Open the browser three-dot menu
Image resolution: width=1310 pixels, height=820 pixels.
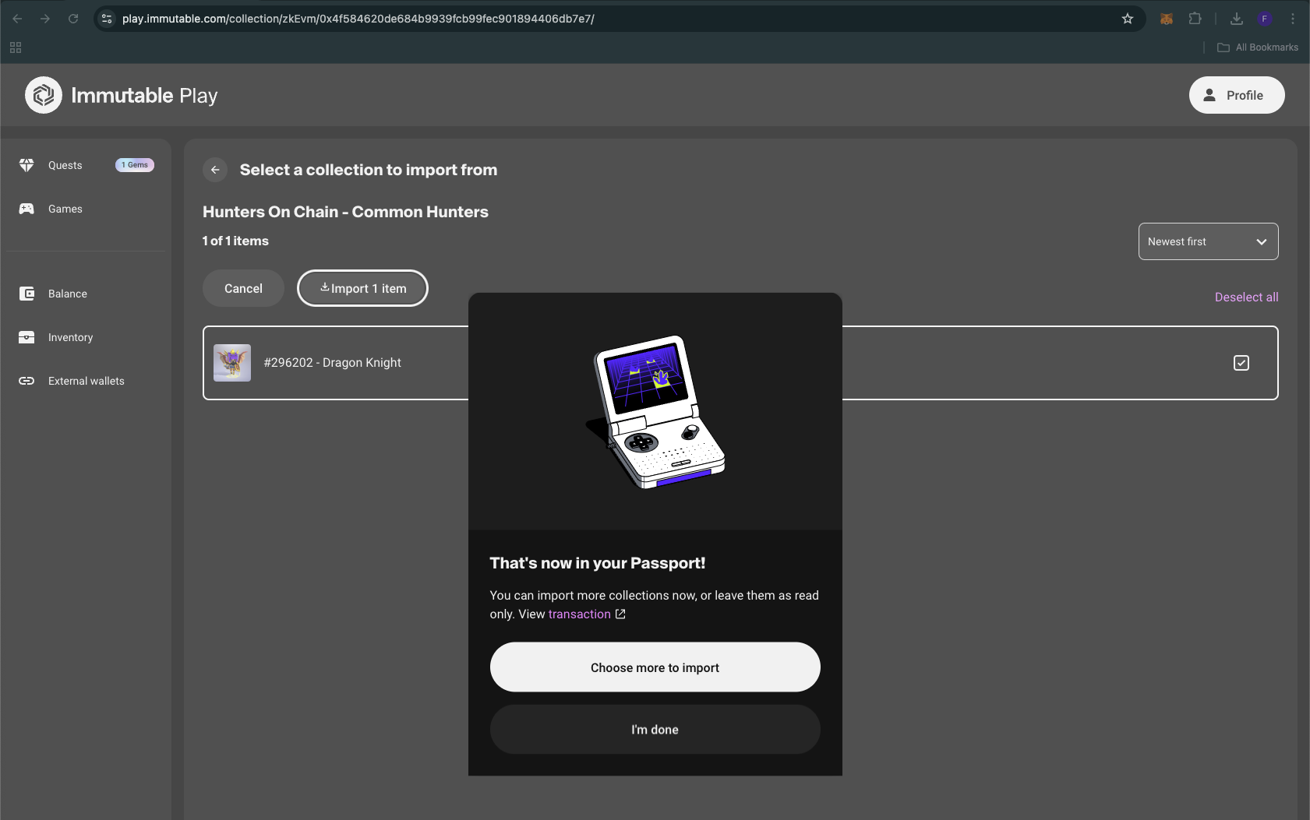click(x=1293, y=19)
